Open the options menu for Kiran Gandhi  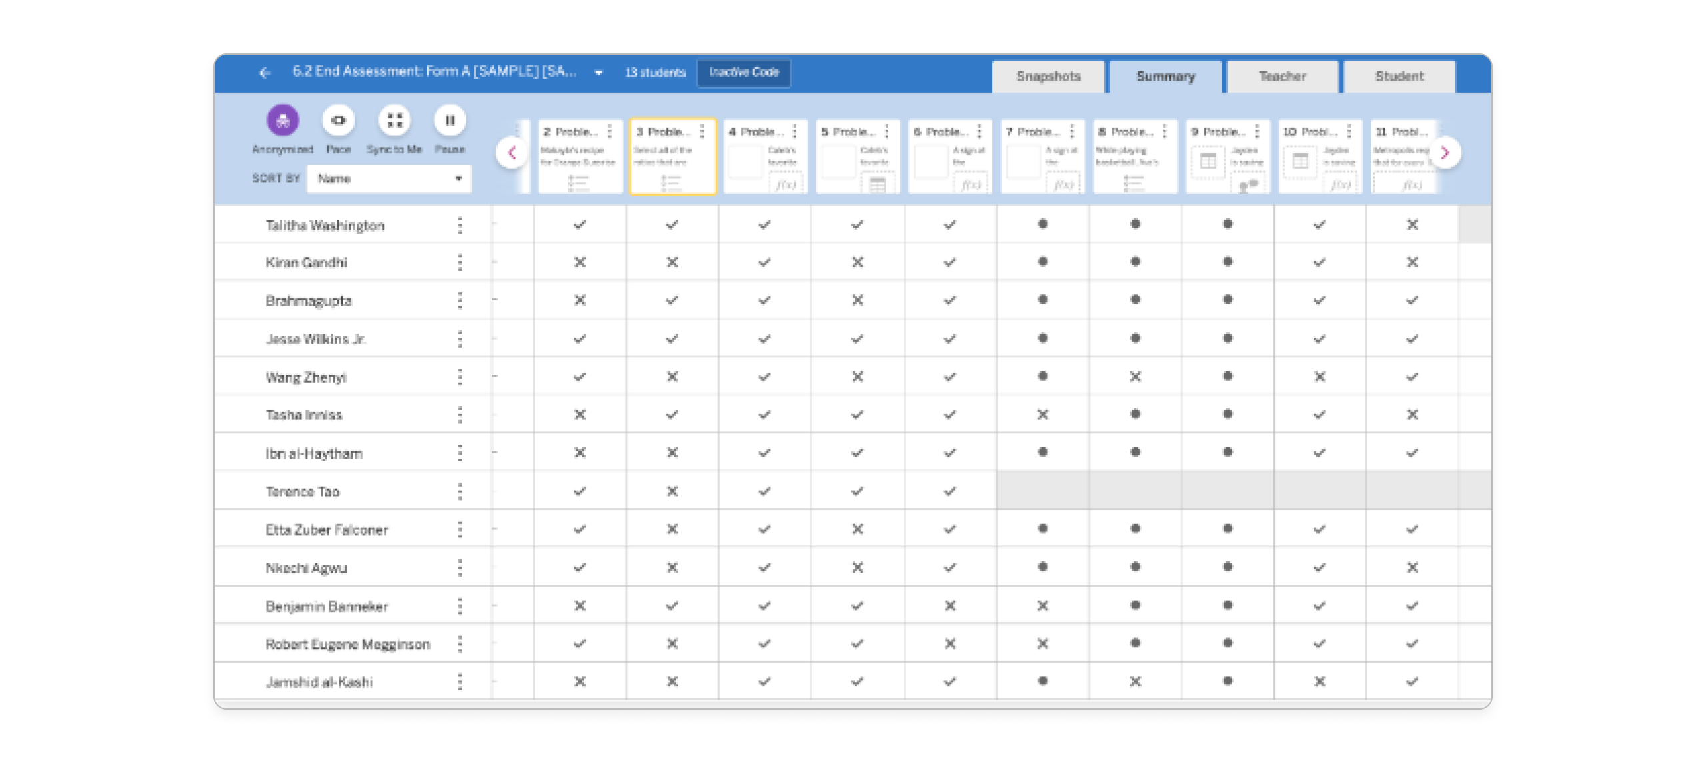(460, 262)
